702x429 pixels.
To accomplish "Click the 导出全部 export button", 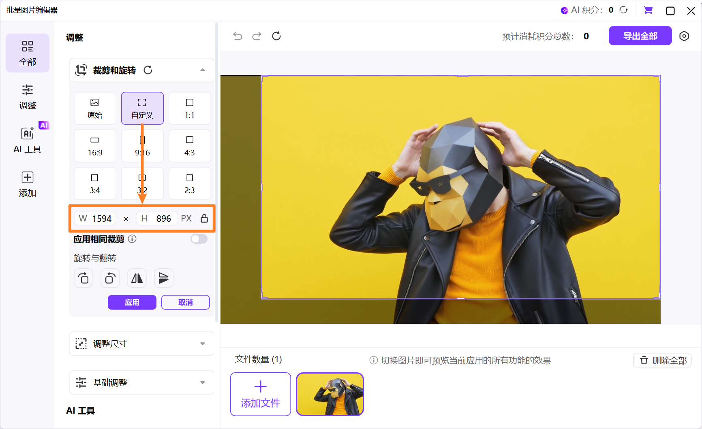I will tap(640, 36).
